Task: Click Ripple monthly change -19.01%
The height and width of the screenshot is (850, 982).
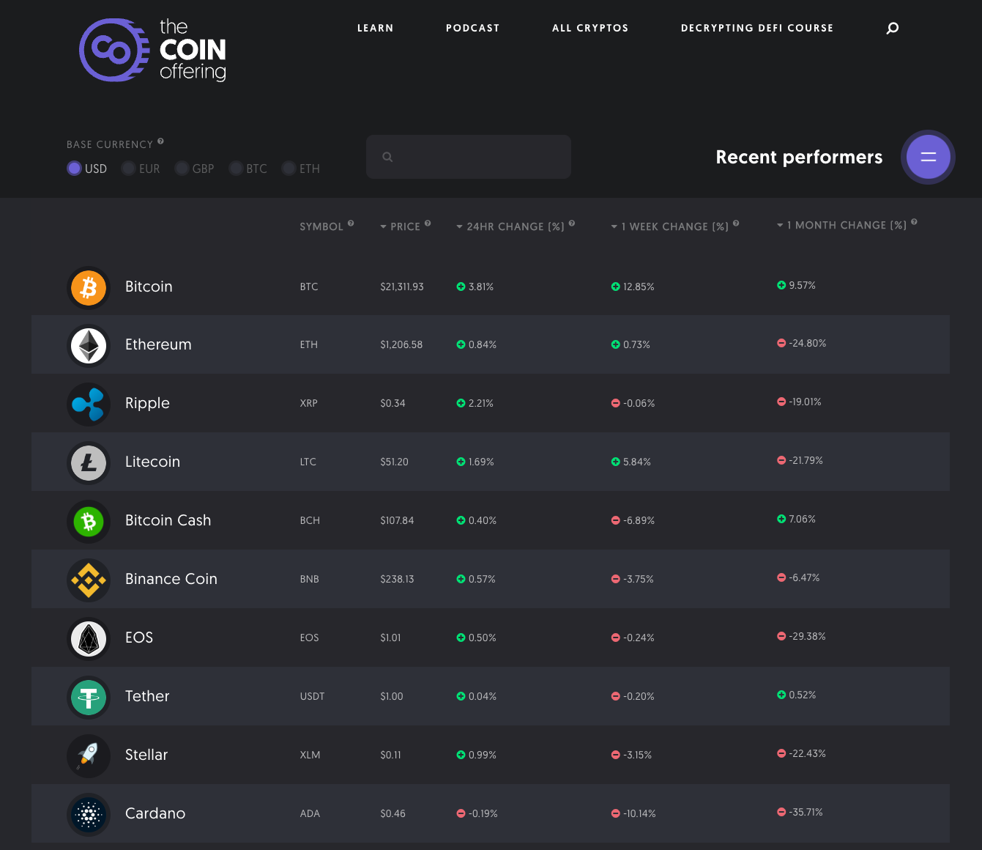Action: click(x=799, y=402)
